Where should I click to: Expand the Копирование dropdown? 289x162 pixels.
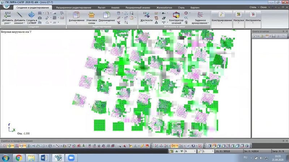[x=76, y=23]
